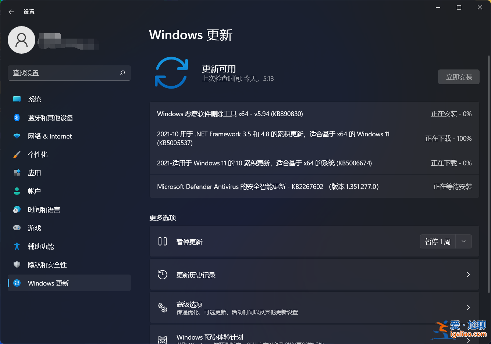
Task: Click the 立即安装 install button
Action: coord(459,77)
